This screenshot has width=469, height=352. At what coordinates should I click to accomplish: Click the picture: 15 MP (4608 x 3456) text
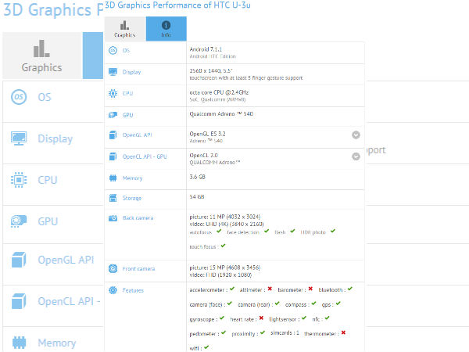pos(225,268)
